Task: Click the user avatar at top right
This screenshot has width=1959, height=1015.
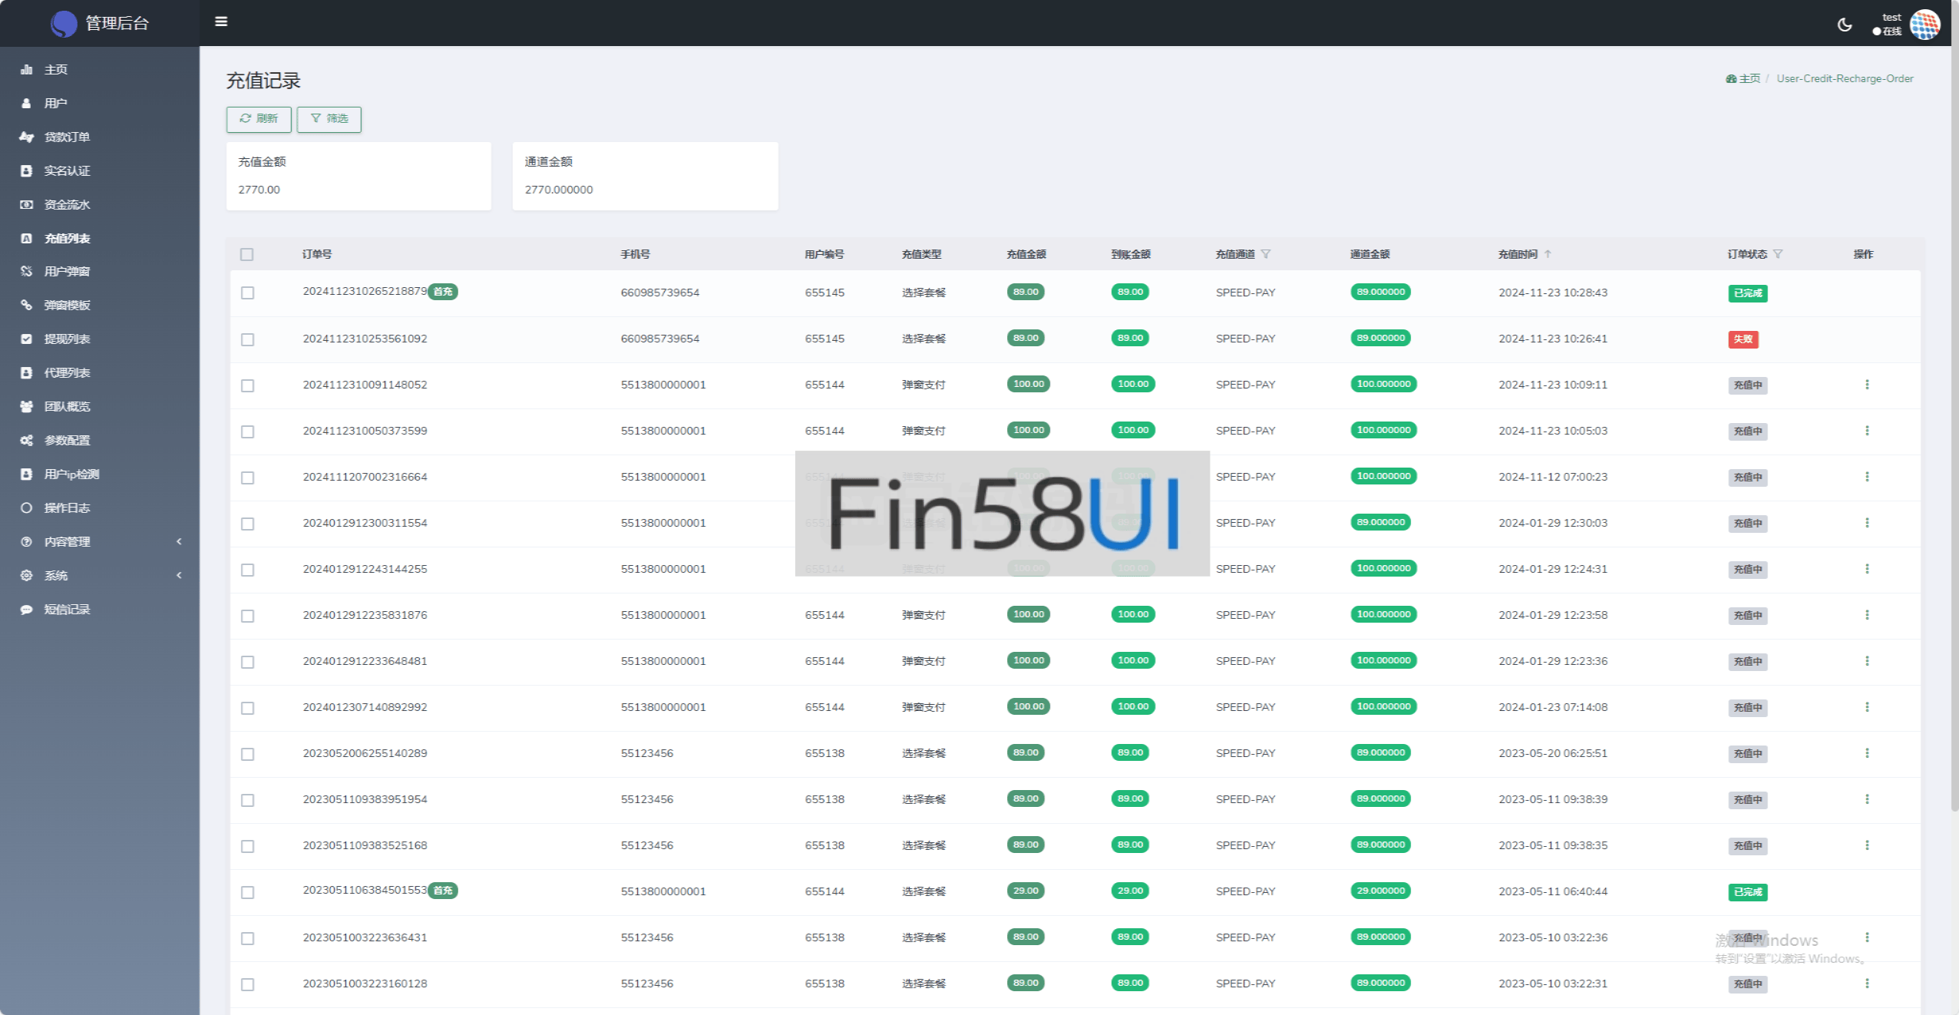Action: (x=1924, y=25)
